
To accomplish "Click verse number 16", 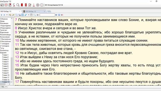I will tap(17, 74).
